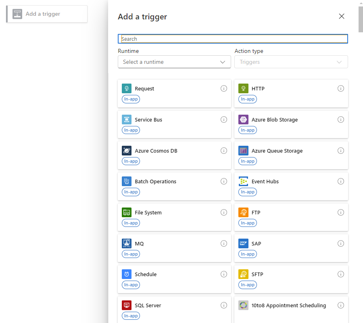Click the info icon beside MQ
The height and width of the screenshot is (323, 363).
[224, 243]
